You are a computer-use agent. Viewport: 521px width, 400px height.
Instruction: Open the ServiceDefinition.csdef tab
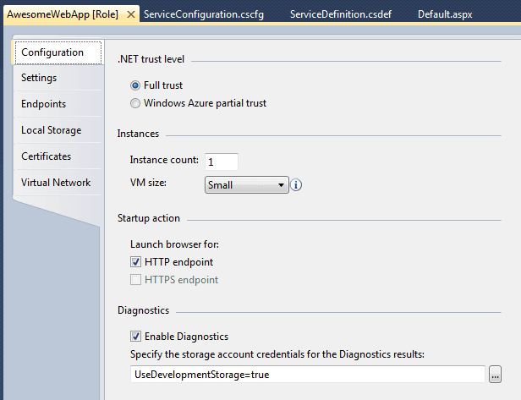tap(339, 15)
